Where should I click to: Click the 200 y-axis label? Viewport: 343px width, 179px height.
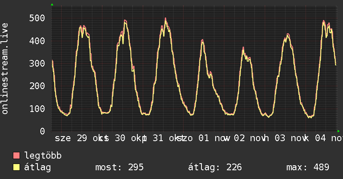(37, 86)
